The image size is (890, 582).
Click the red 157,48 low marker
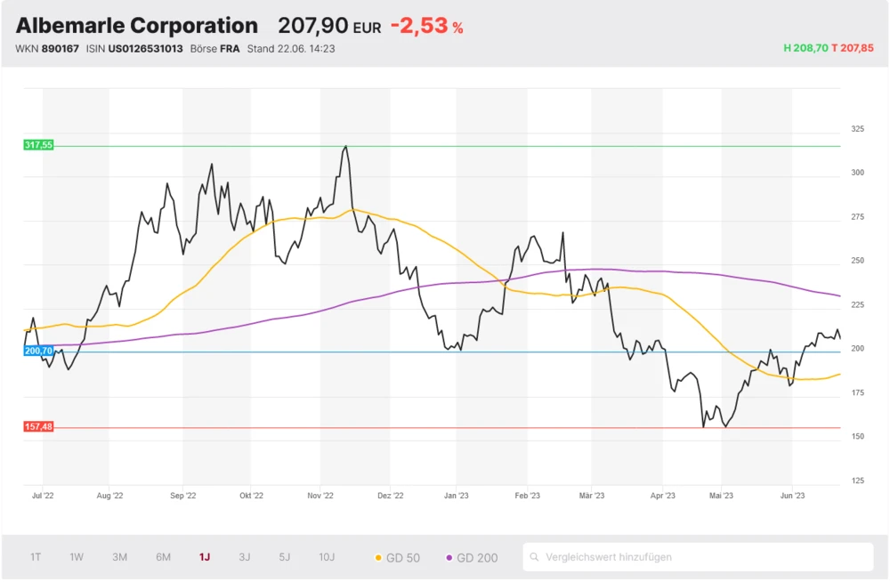click(38, 427)
